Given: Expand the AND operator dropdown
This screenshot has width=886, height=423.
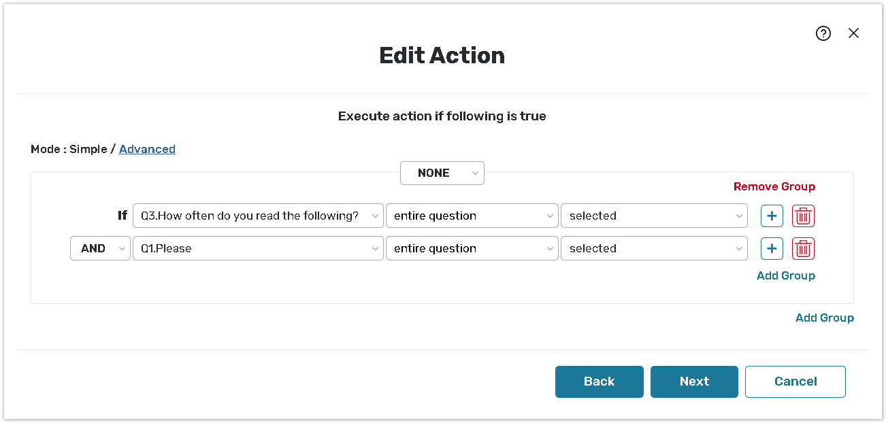Looking at the screenshot, I should 100,249.
